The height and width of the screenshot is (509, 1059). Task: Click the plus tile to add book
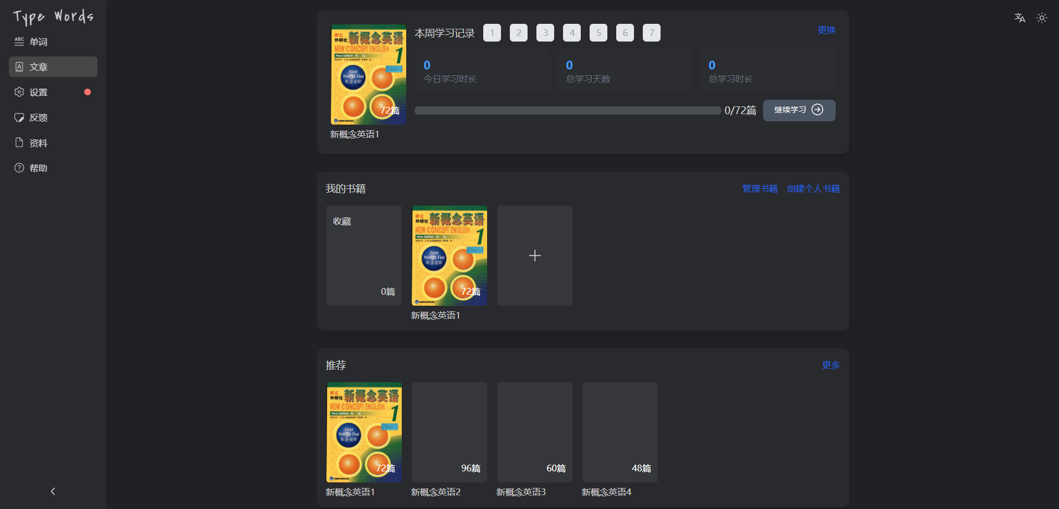coord(535,255)
